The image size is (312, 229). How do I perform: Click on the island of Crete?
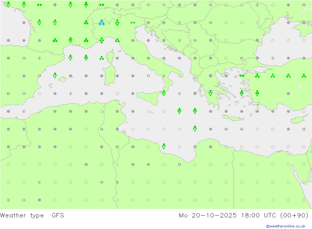click(x=233, y=118)
